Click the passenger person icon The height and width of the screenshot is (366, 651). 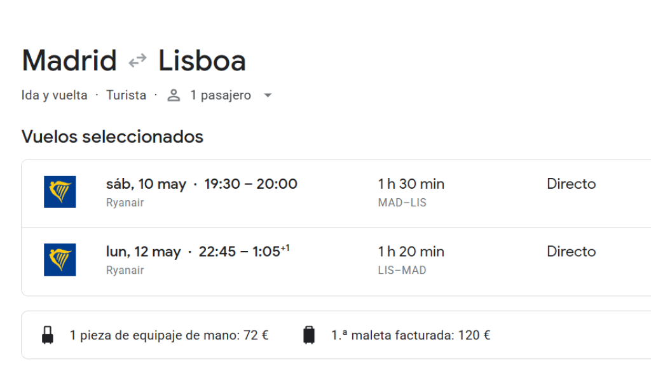174,95
